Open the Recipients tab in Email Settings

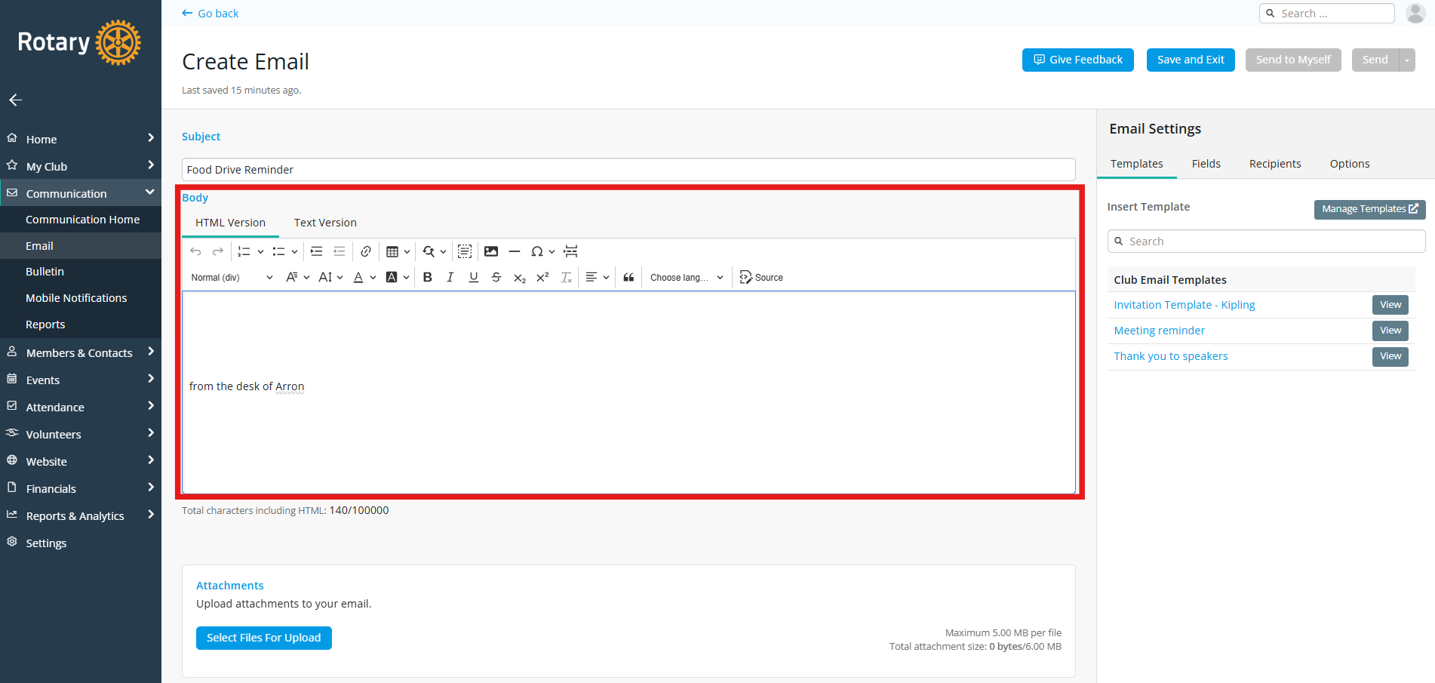click(1274, 164)
